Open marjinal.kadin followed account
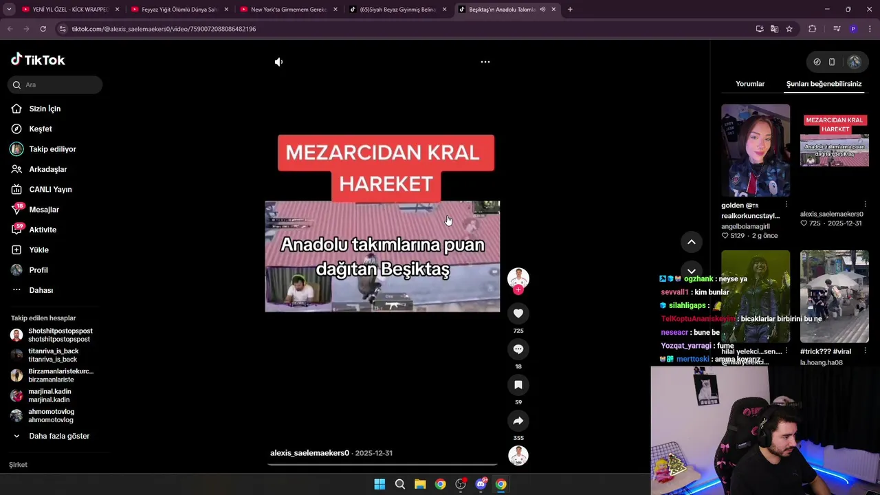 tap(52, 395)
